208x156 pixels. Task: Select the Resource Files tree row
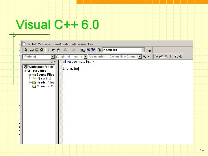[46, 86]
